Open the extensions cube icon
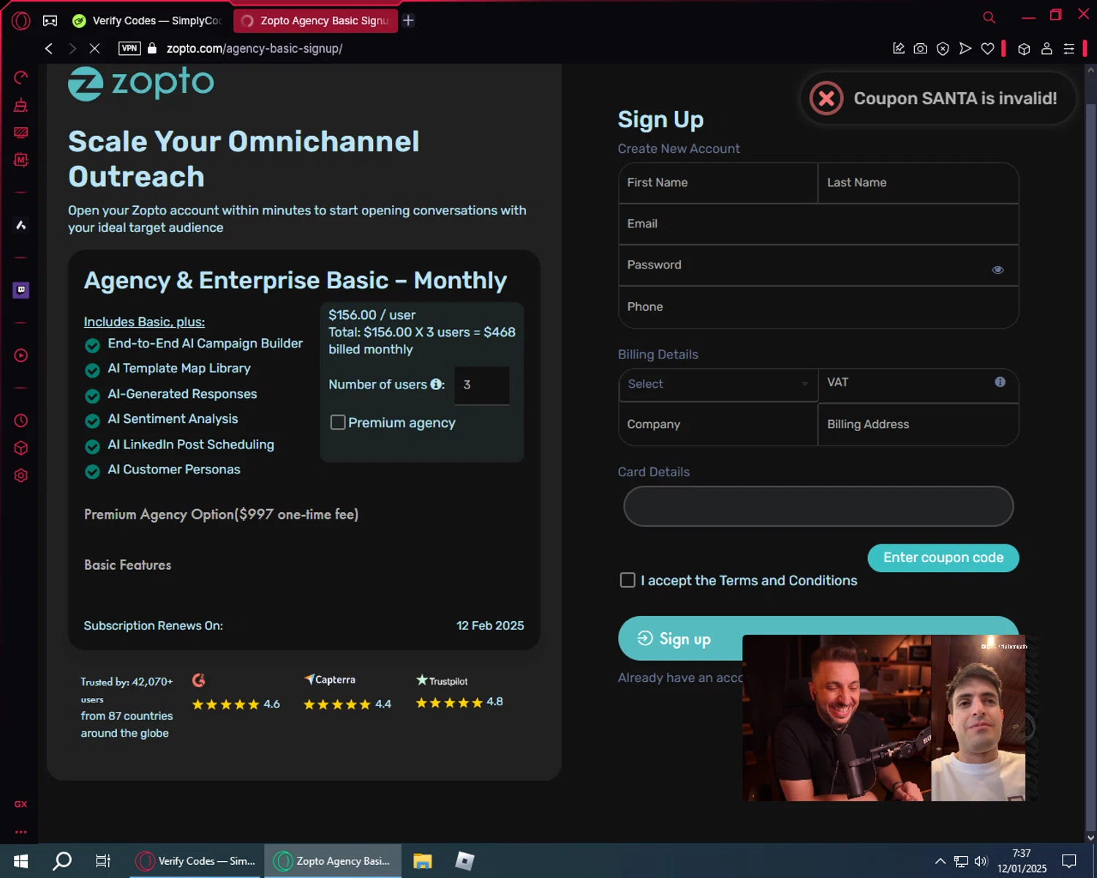The height and width of the screenshot is (878, 1097). tap(1025, 48)
